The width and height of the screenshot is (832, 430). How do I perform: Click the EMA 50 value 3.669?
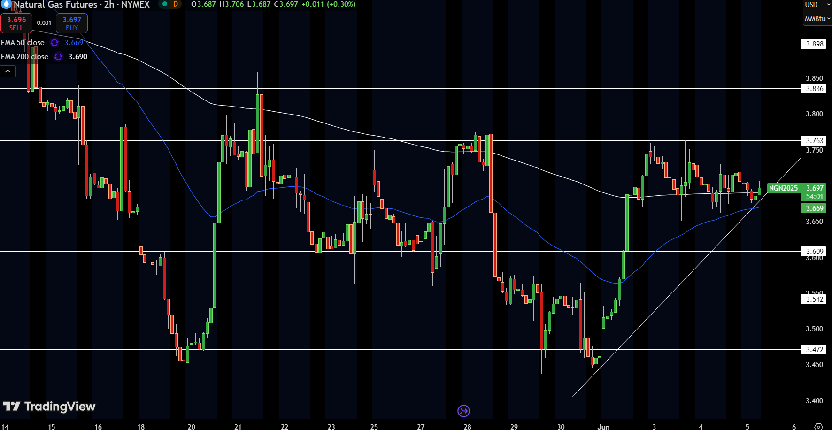tap(74, 43)
